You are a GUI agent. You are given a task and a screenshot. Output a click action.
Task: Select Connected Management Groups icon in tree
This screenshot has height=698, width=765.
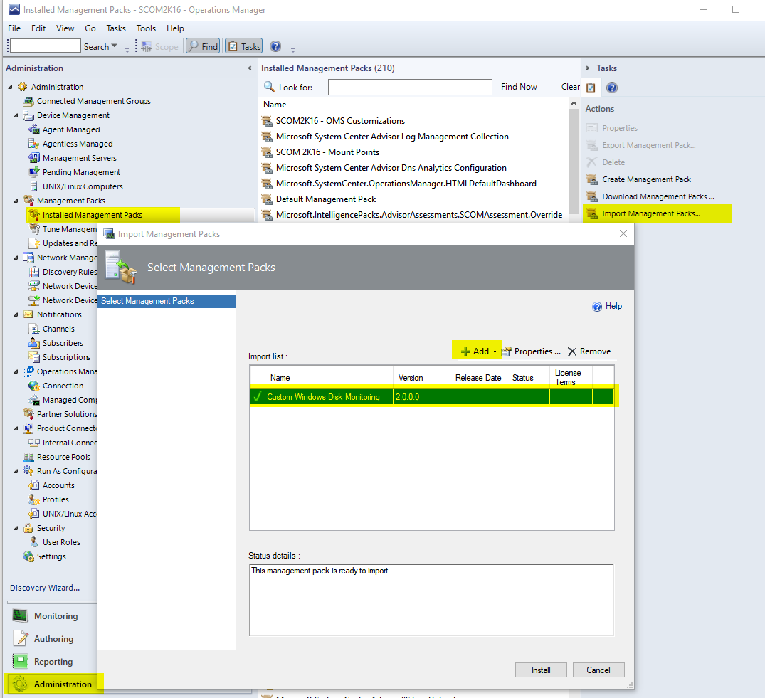(x=28, y=101)
